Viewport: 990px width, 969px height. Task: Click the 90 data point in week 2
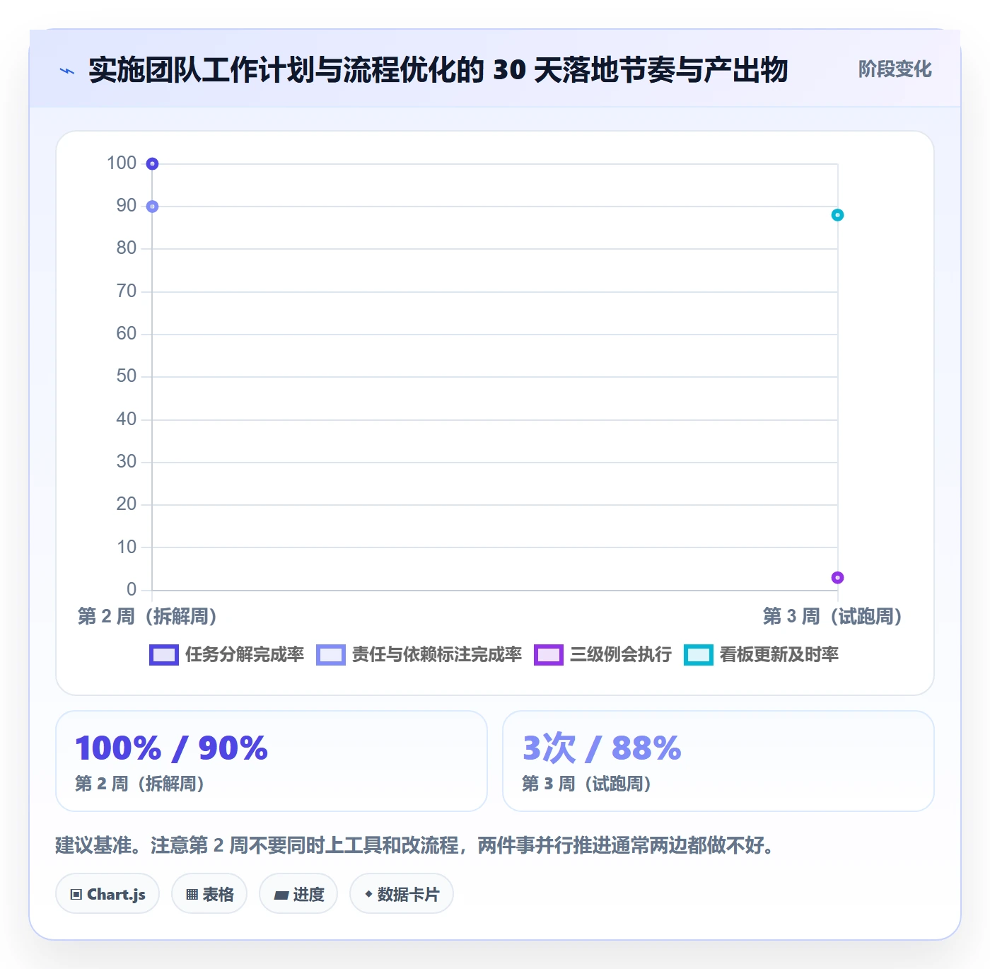152,207
